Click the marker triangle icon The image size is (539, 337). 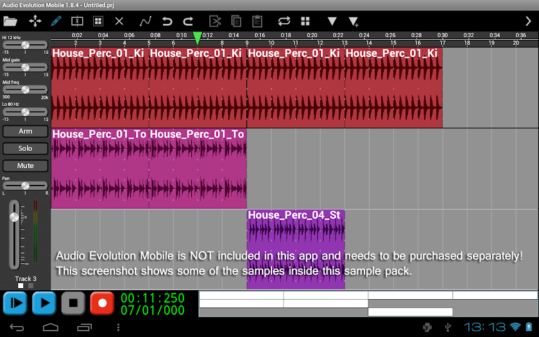point(332,21)
